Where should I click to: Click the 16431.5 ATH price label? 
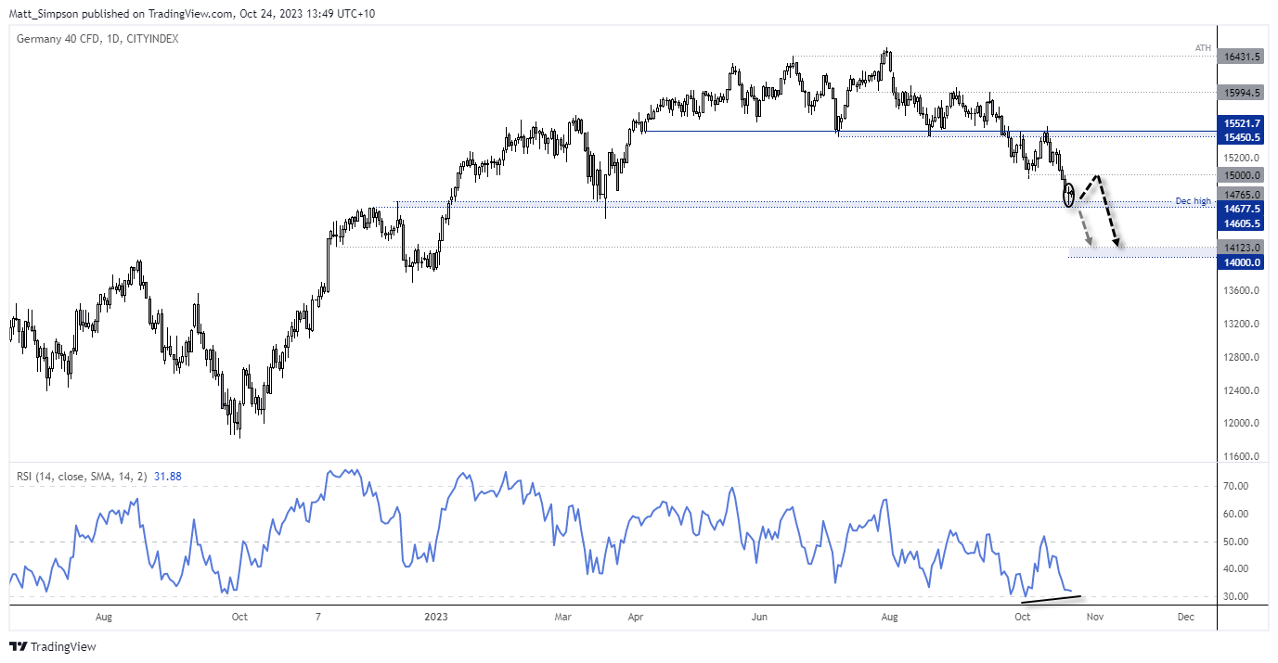pyautogui.click(x=1243, y=57)
